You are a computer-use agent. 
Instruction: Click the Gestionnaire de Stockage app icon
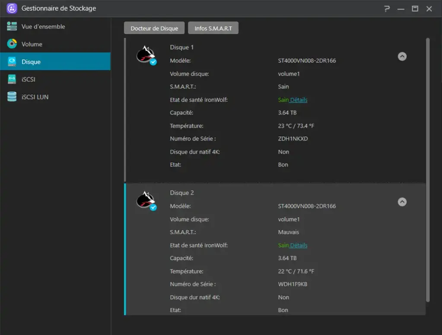coord(12,9)
